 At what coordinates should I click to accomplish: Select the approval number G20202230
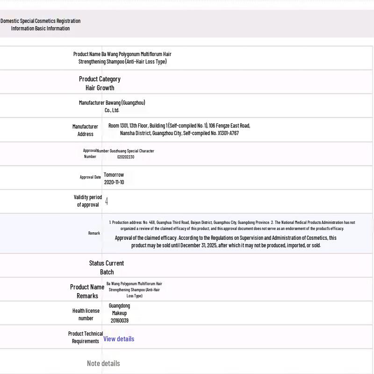(126, 157)
